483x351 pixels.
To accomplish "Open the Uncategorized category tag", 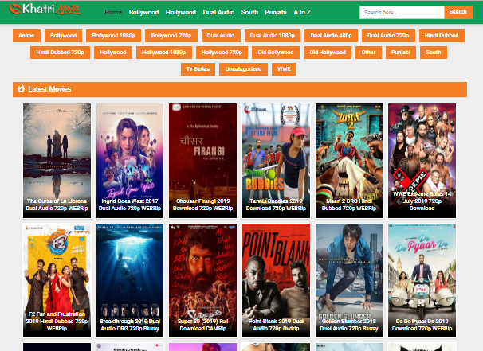I will click(243, 69).
